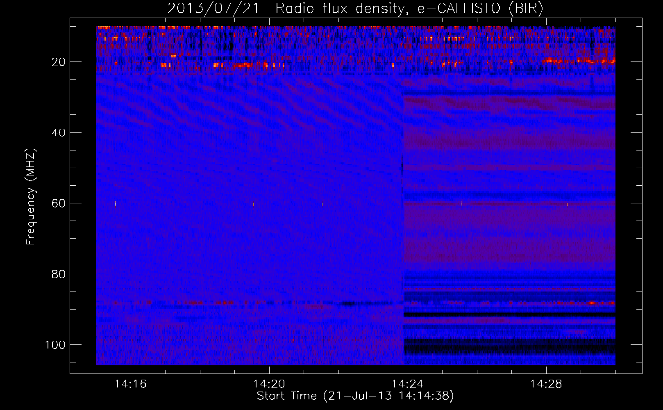Viewport: 663px width, 410px height.
Task: Click the 80 frequency tick label
Action: (x=59, y=274)
